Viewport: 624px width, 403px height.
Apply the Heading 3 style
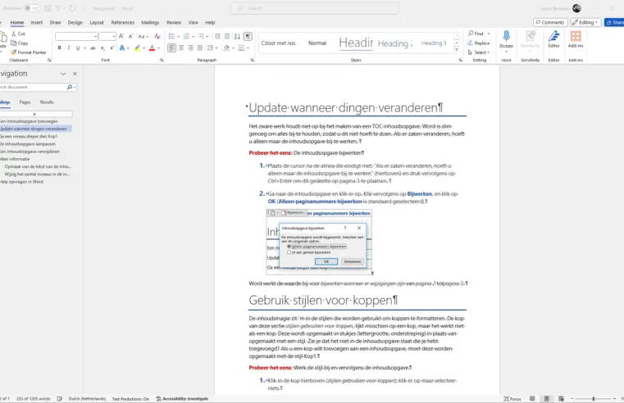[x=434, y=43]
